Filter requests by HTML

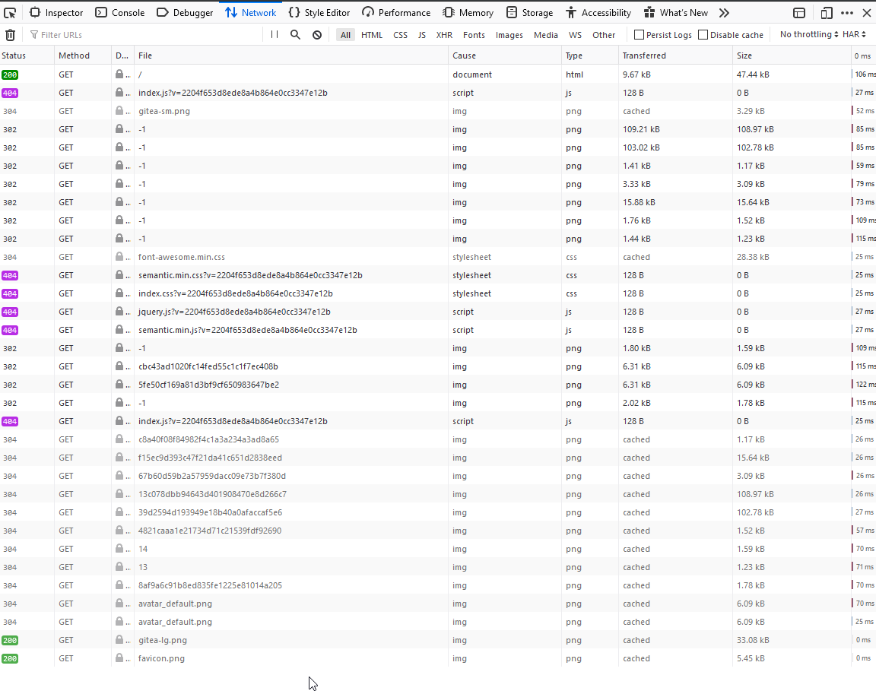point(372,35)
